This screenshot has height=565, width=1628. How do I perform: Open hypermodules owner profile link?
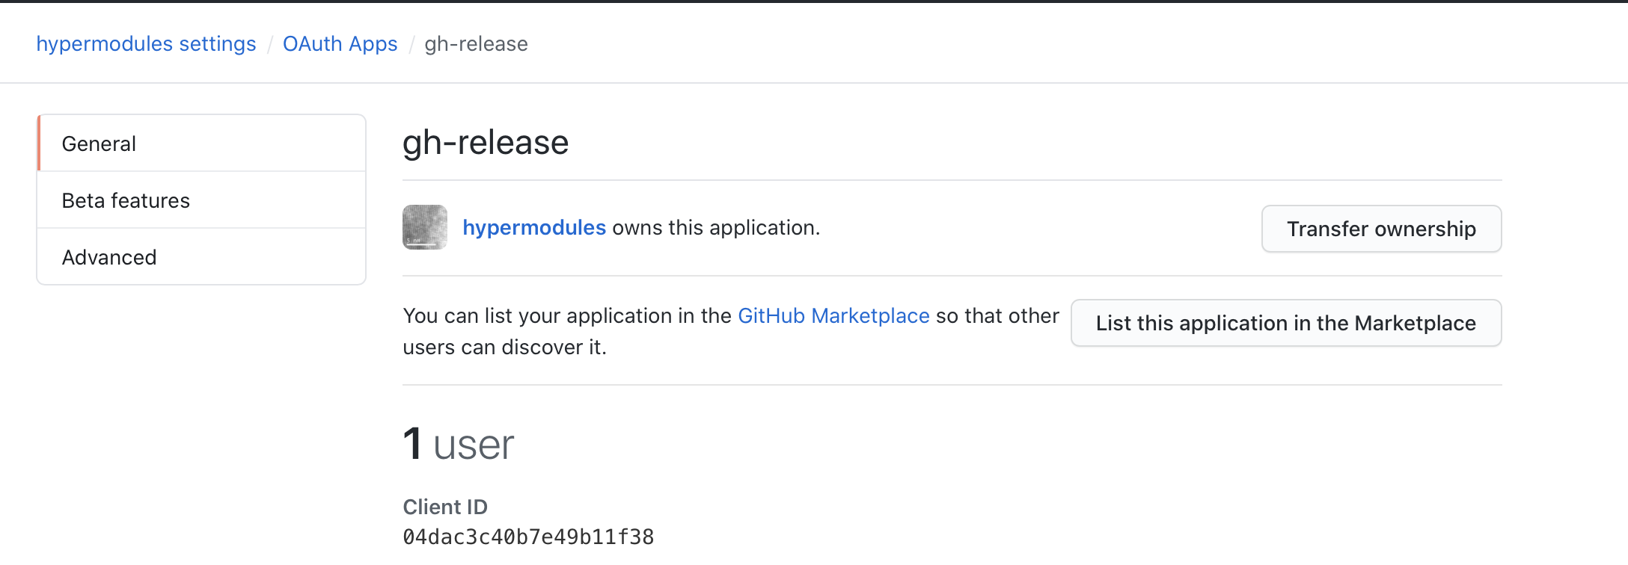pos(534,227)
